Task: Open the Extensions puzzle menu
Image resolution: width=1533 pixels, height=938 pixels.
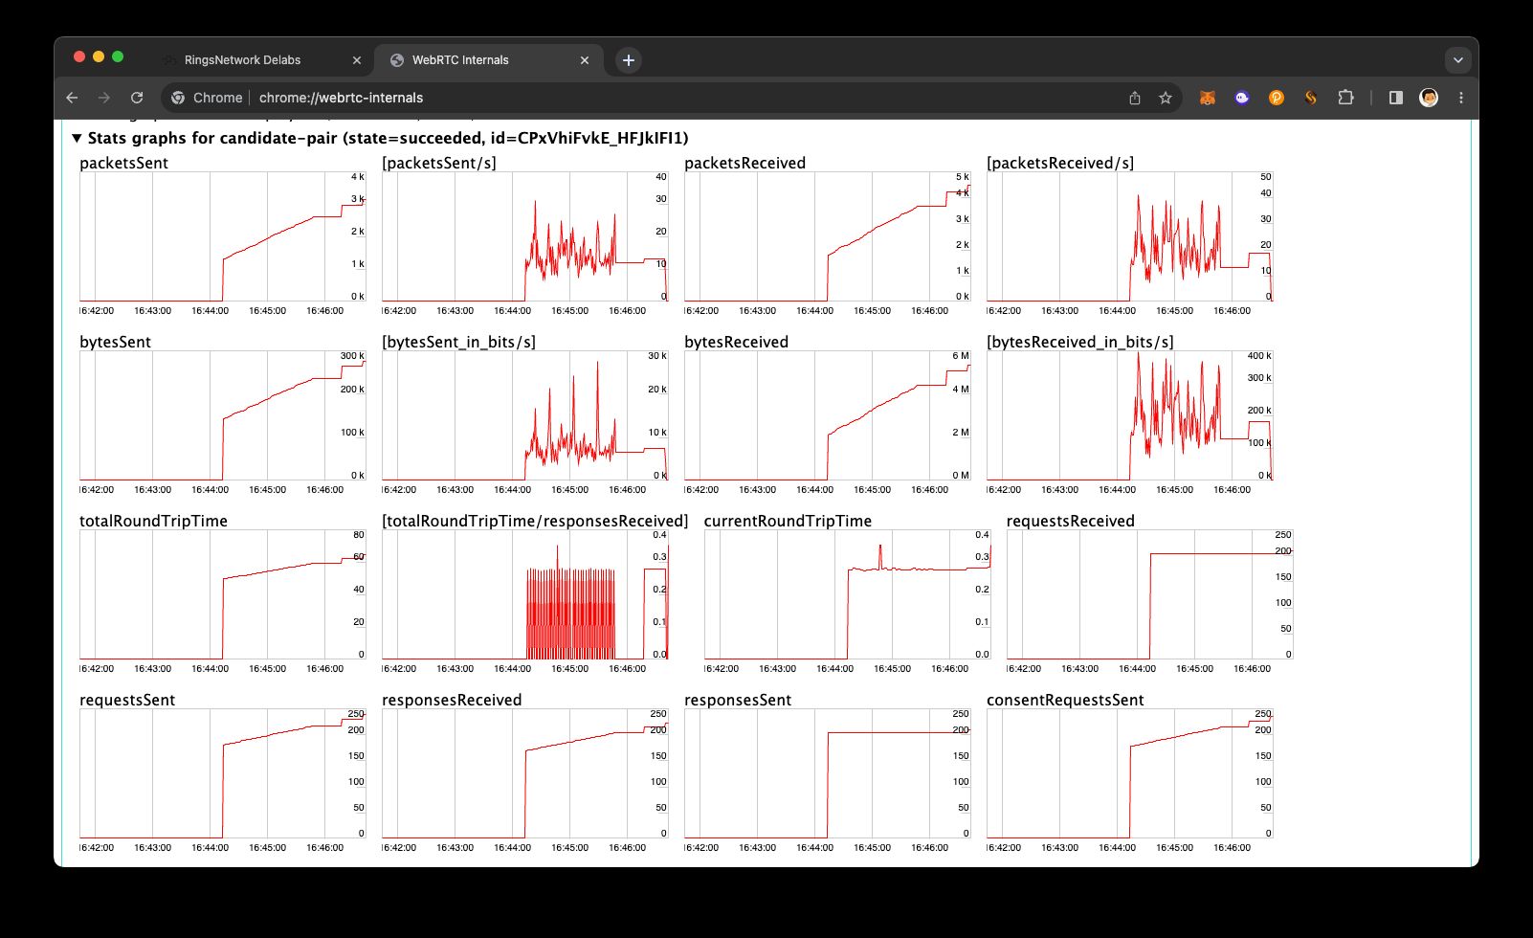Action: 1345,98
